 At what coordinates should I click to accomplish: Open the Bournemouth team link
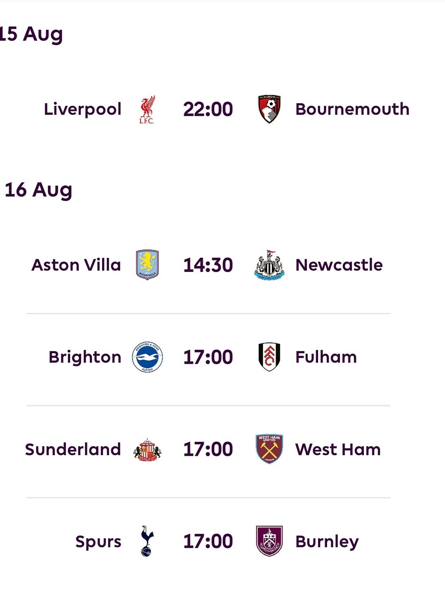click(x=352, y=109)
